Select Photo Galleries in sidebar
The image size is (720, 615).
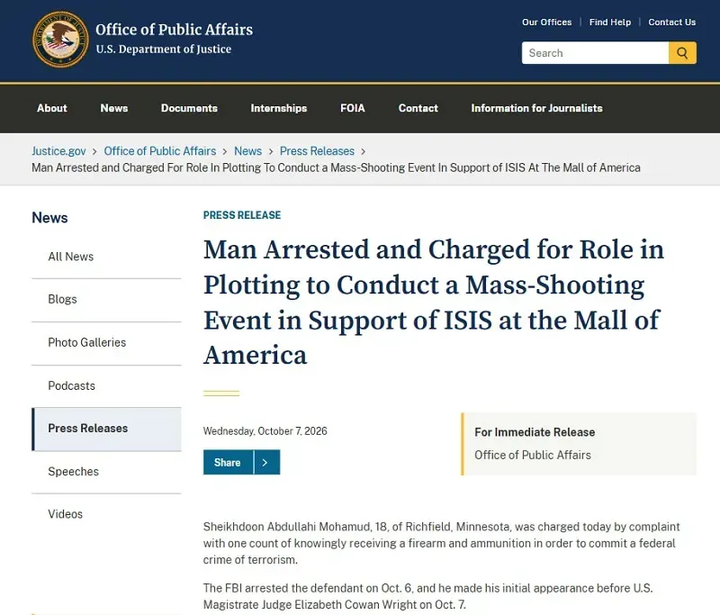[106, 343]
